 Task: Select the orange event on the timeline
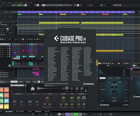110,51
